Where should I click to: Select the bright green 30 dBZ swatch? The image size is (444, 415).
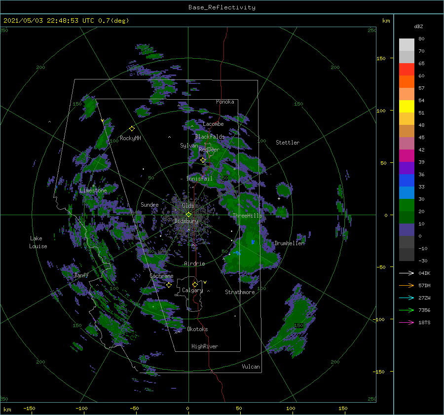(x=407, y=205)
